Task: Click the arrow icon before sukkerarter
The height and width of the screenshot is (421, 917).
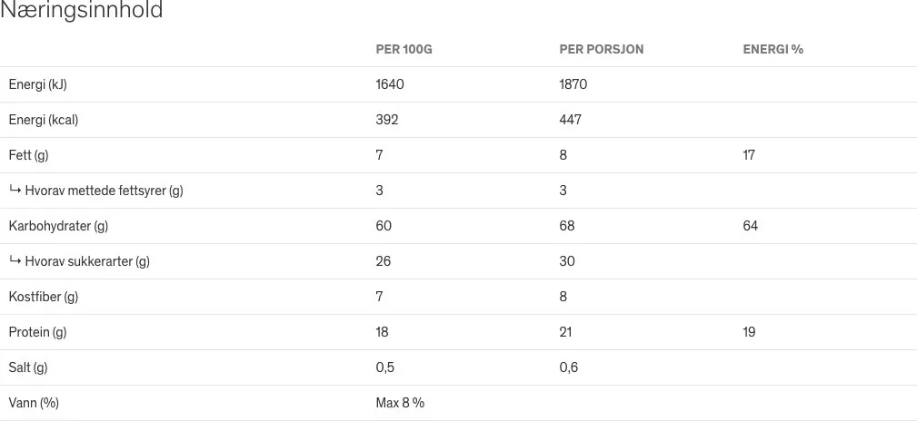Action: [x=15, y=260]
